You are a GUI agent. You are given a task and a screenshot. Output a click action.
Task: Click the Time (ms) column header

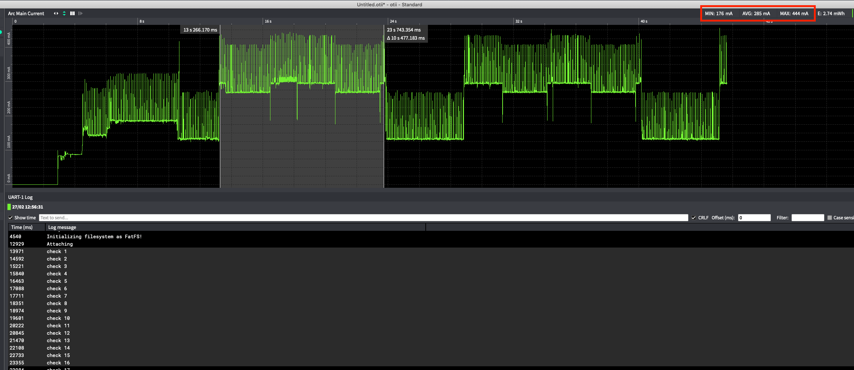27,227
